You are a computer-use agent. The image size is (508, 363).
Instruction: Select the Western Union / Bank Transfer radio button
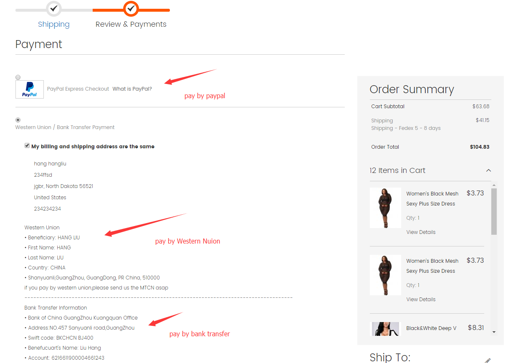(18, 120)
